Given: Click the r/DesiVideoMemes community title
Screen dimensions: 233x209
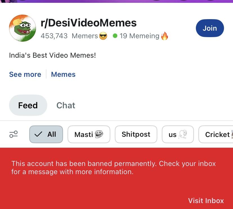Looking at the screenshot, I should point(89,23).
